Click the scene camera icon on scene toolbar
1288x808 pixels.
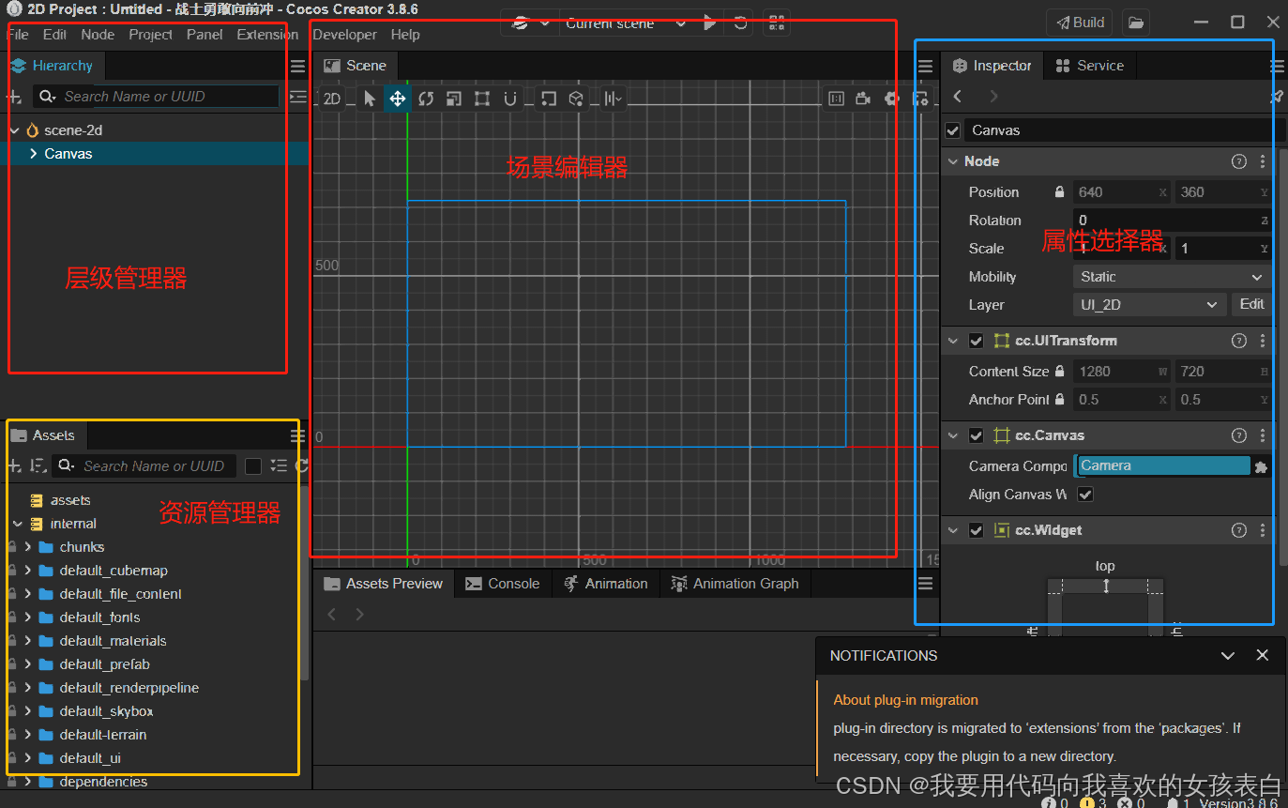click(x=863, y=98)
